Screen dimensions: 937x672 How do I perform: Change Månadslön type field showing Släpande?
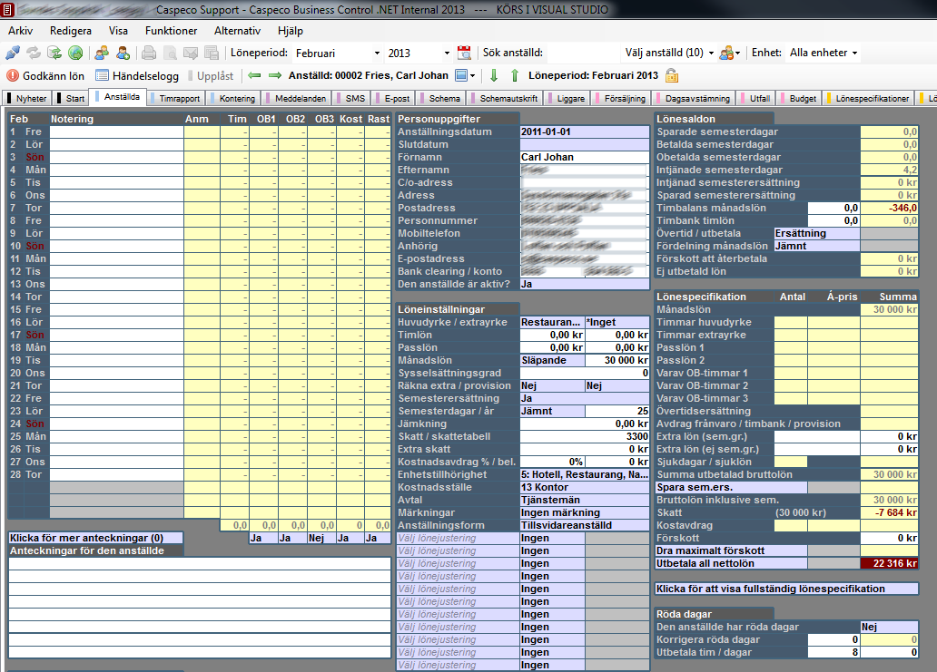pyautogui.click(x=552, y=360)
